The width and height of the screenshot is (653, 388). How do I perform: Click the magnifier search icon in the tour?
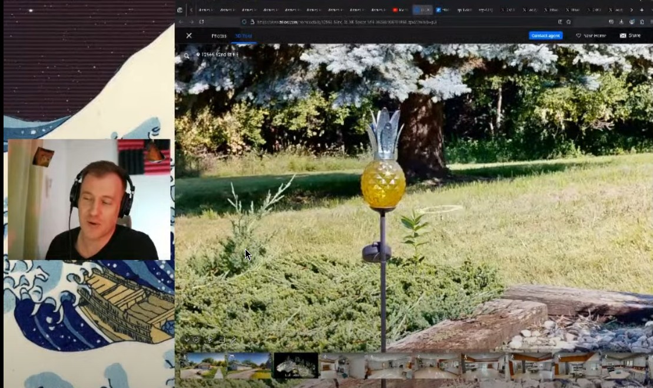(x=187, y=56)
